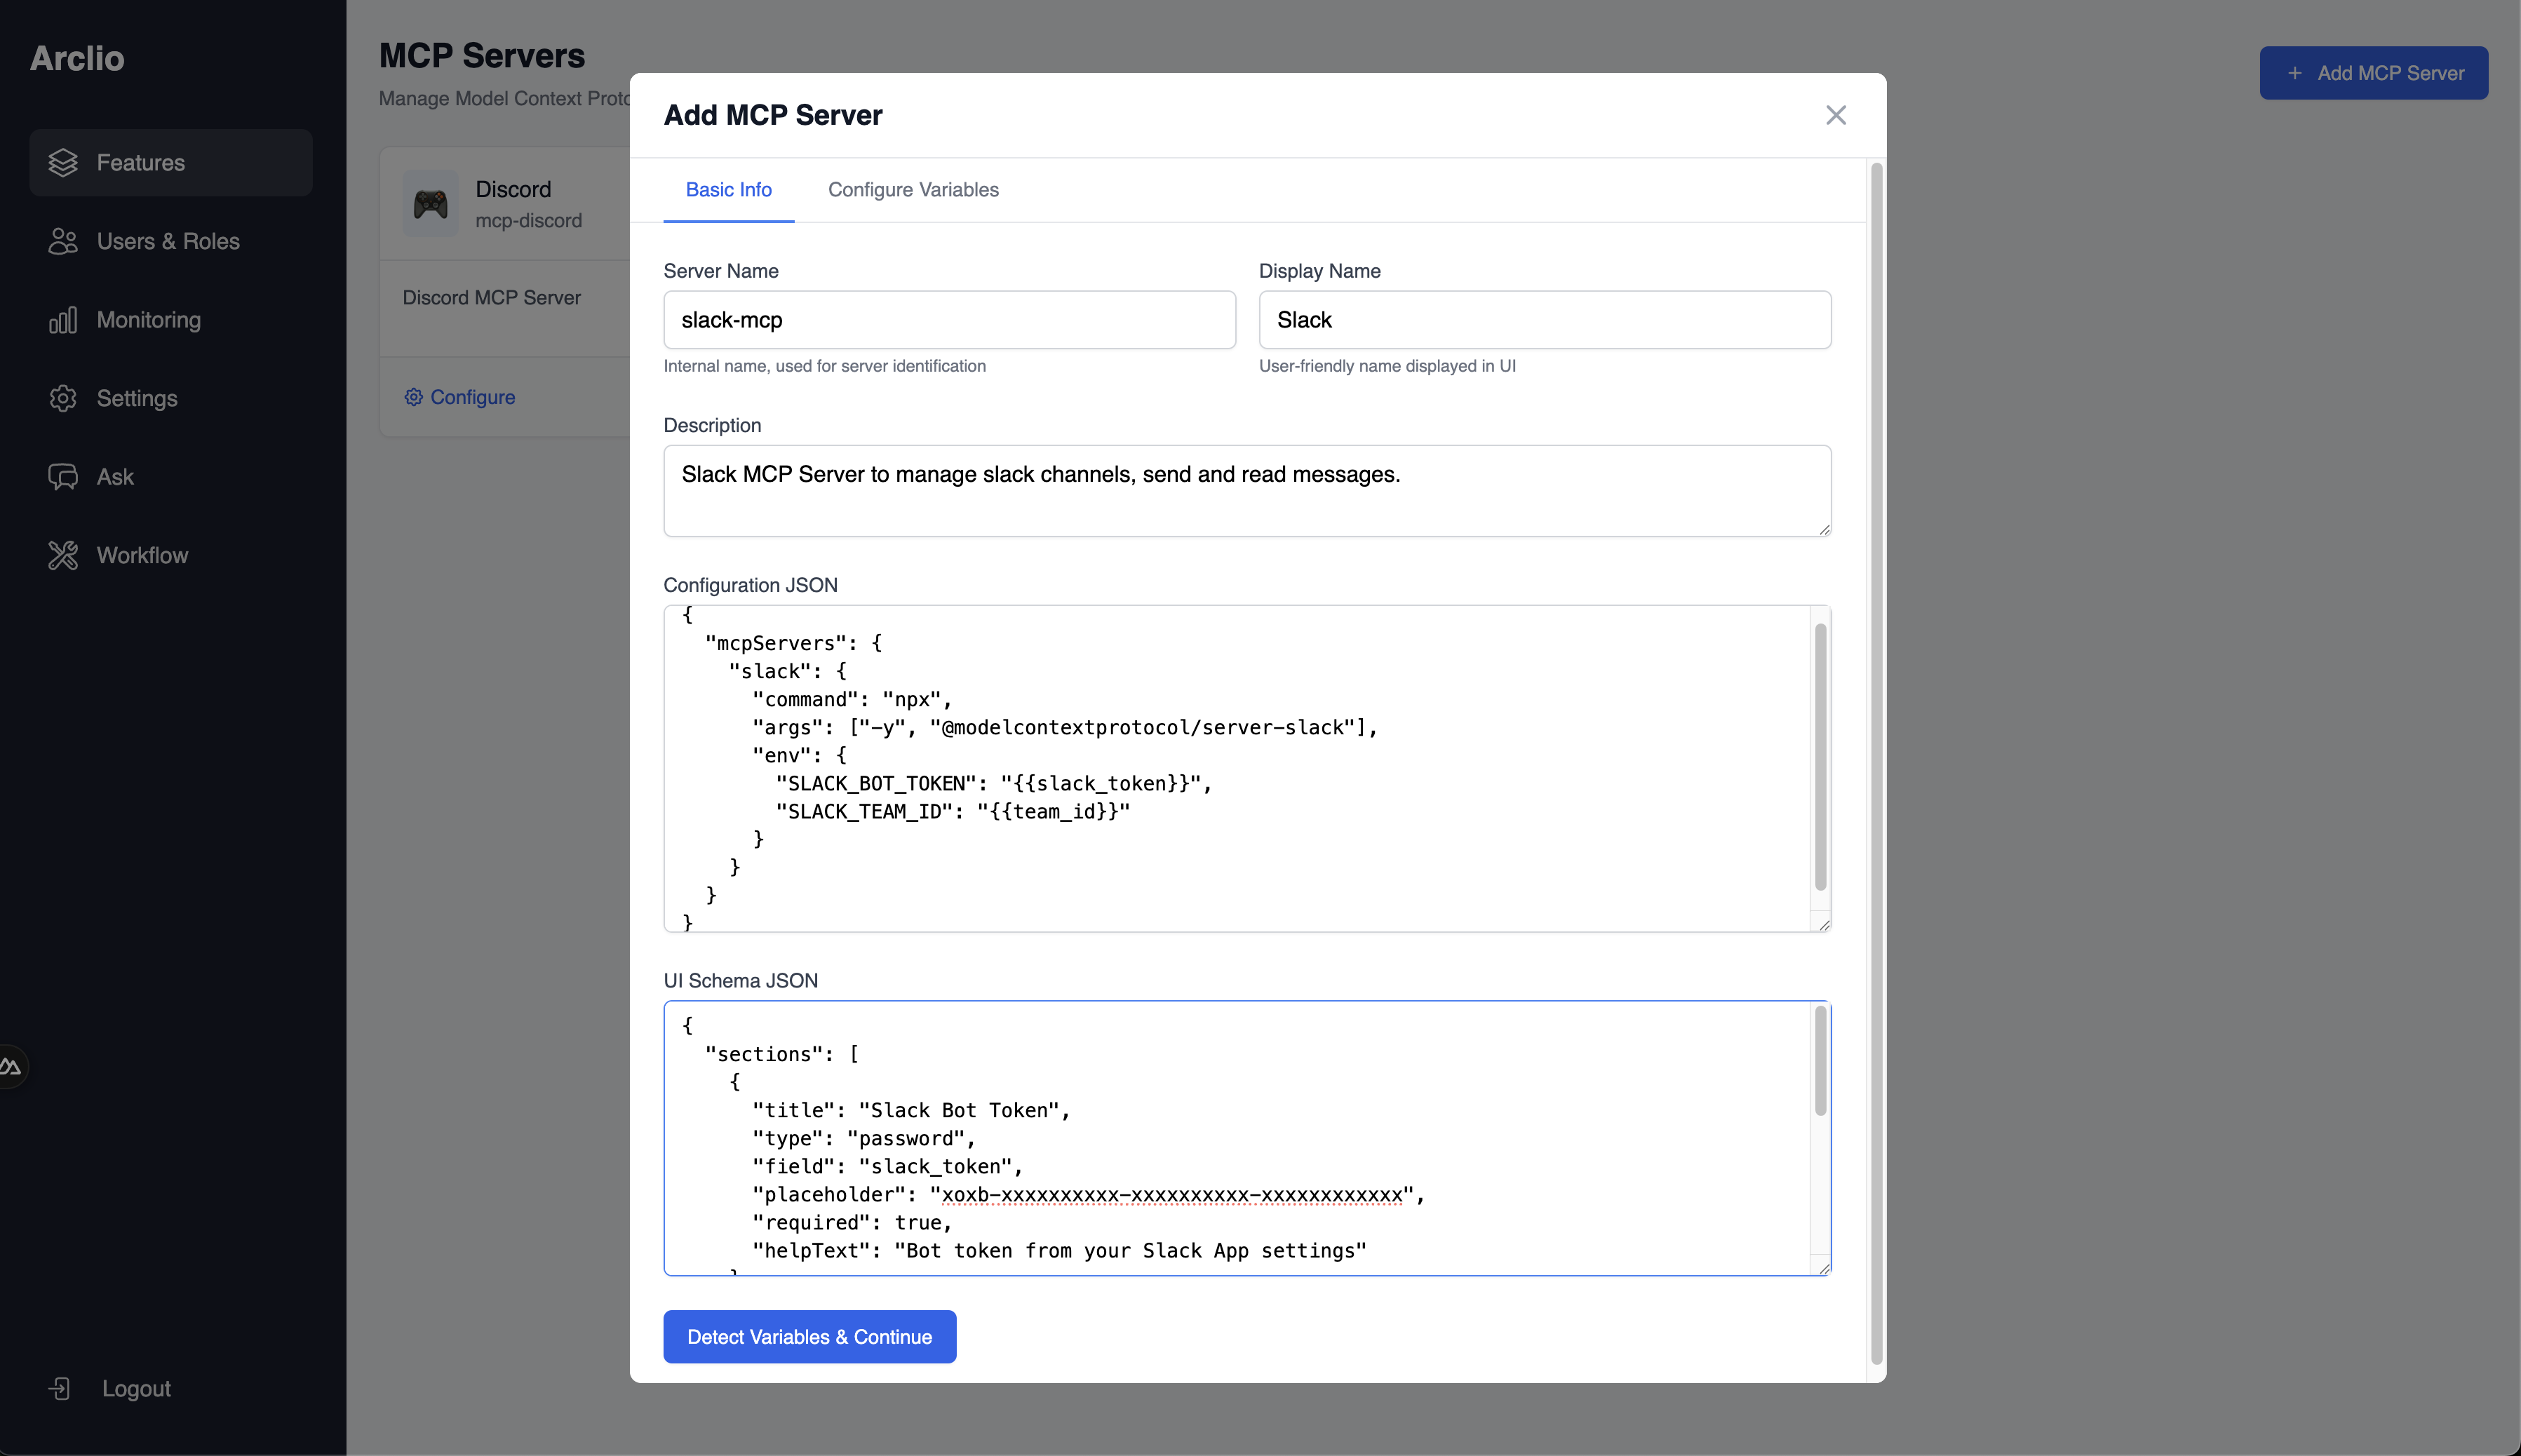Click the Discord gamepad icon
2521x1456 pixels.
(x=429, y=203)
